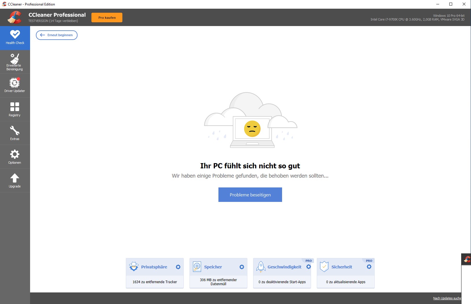Screen dimensions: 471x304
Task: Open Optionen settings in the sidebar
Action: pos(15,157)
